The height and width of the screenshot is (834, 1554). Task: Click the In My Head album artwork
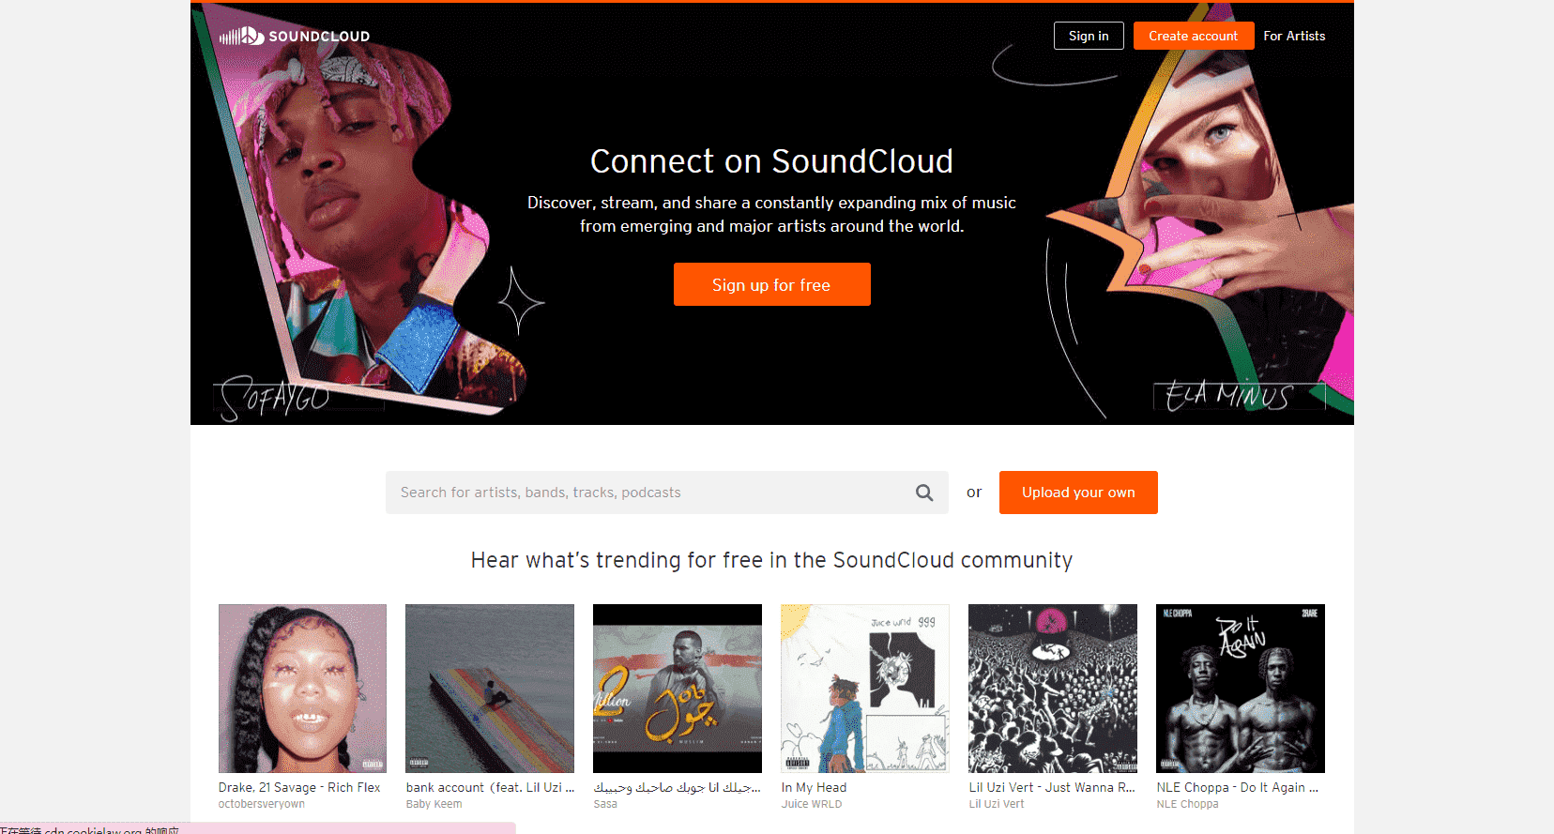865,689
